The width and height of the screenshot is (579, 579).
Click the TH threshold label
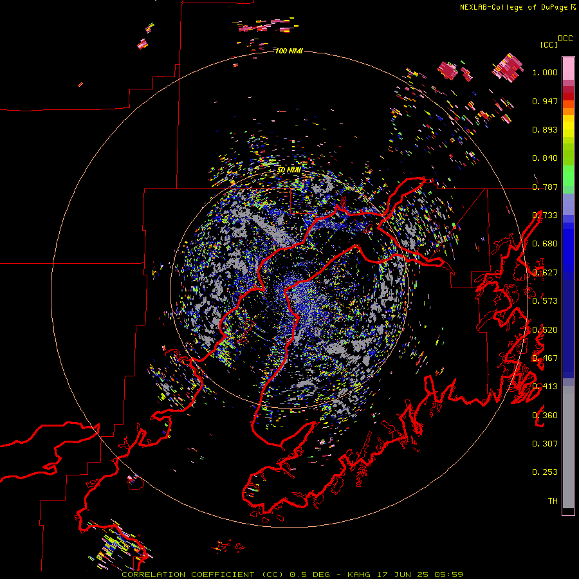[553, 501]
